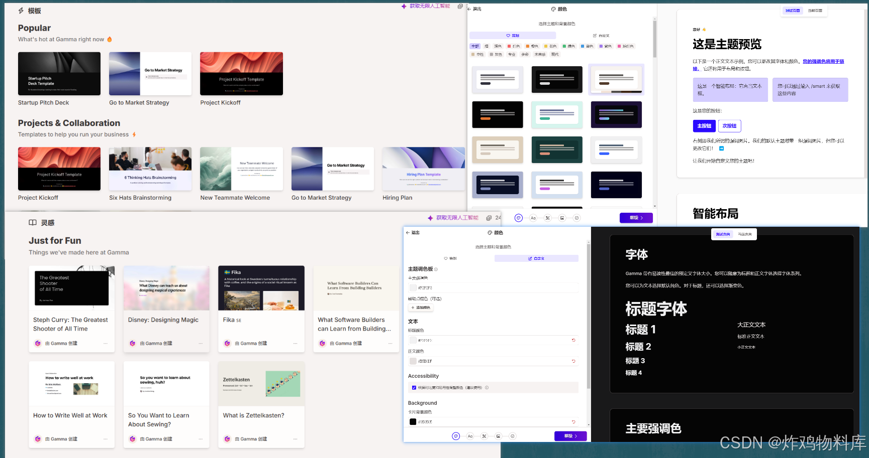Select the highlighted 自定义 tab in the lower color panel
The width and height of the screenshot is (869, 458).
click(x=536, y=258)
